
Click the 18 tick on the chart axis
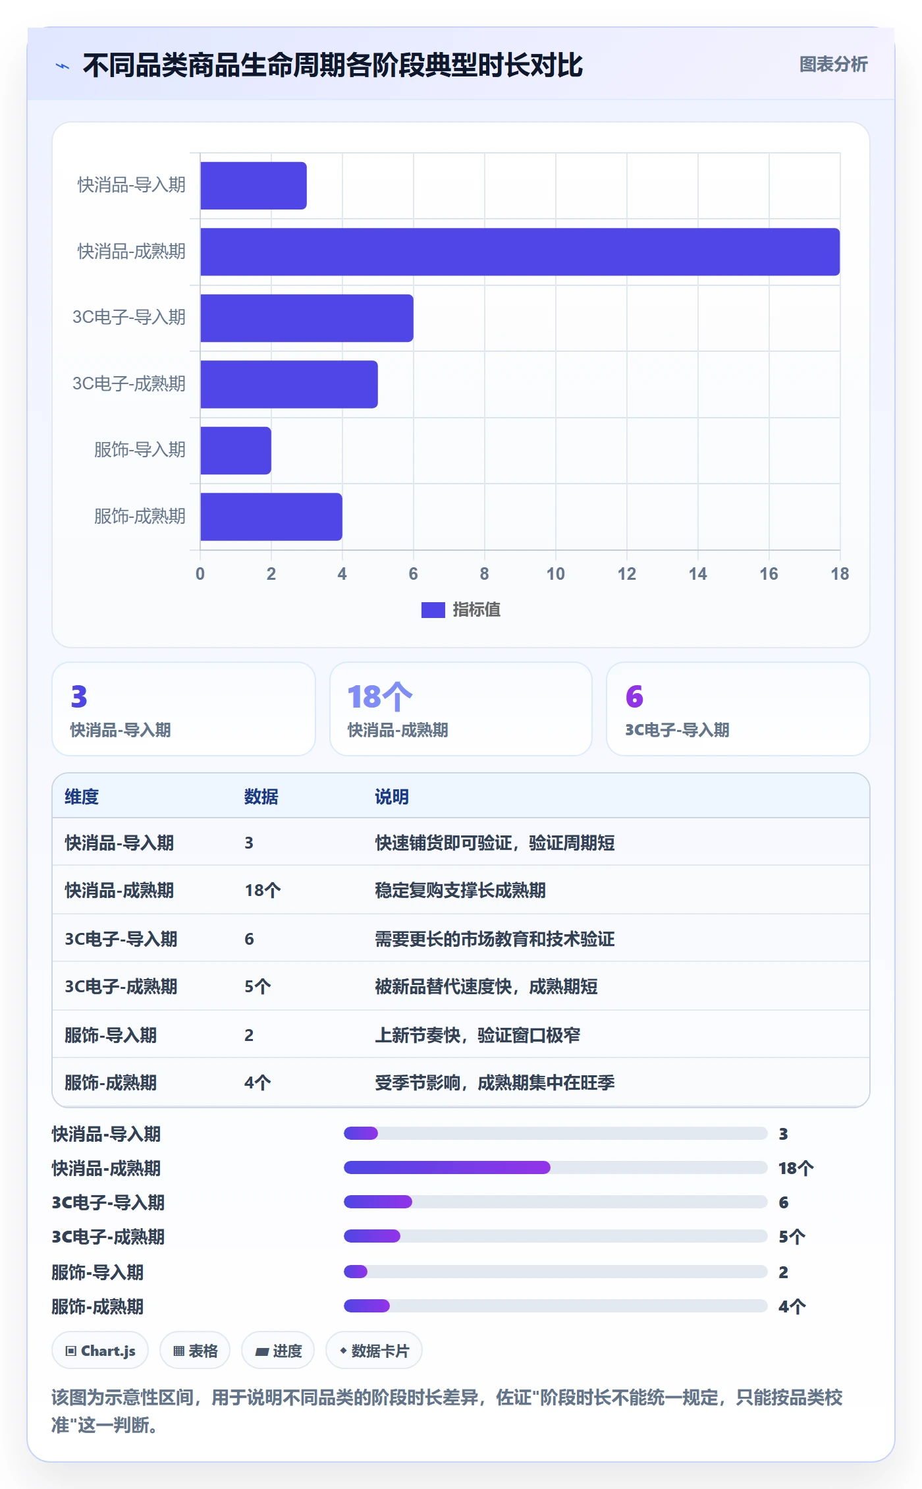tap(840, 574)
